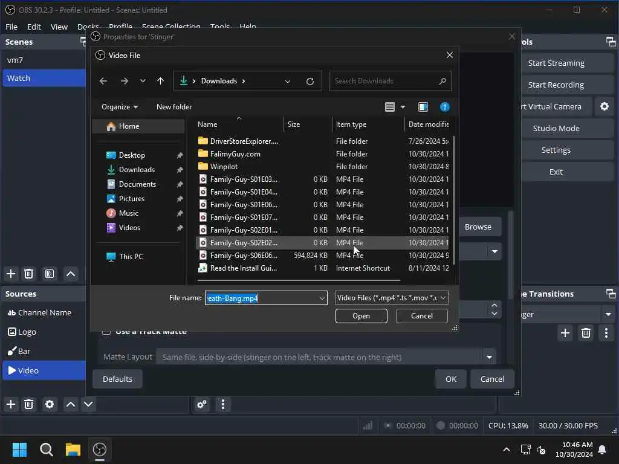Select vm7 scene in Scenes list
Screen dimensions: 619x464
point(44,60)
